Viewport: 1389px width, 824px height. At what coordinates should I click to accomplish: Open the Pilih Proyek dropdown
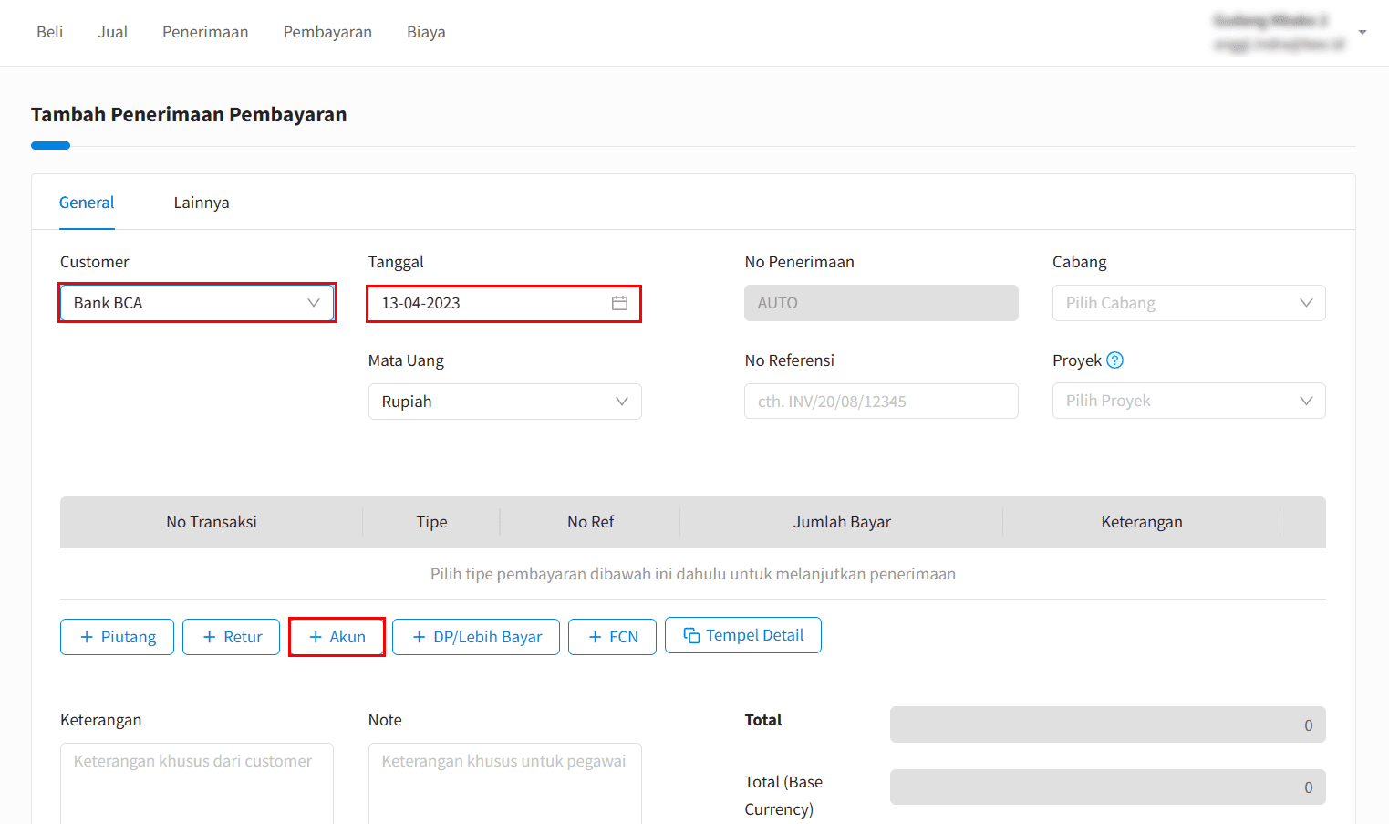(x=1188, y=401)
